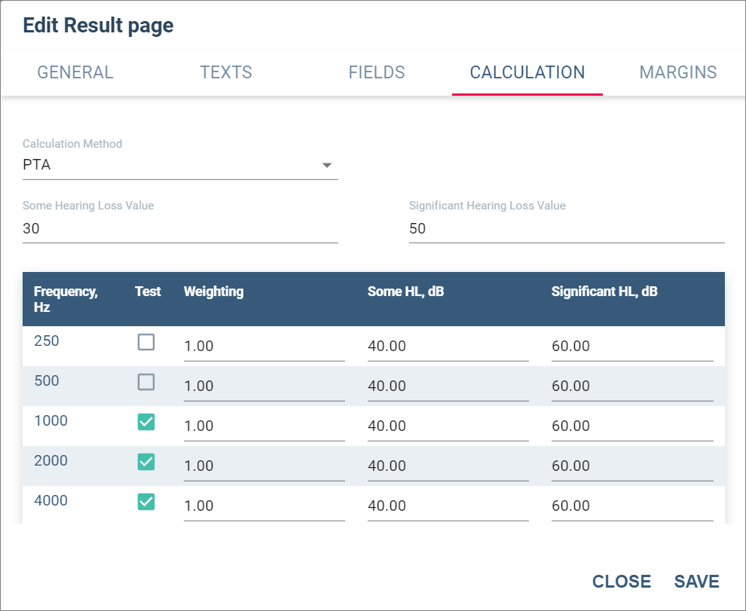
Task: Open the Calculation Method dropdown arrow
Action: coord(327,165)
